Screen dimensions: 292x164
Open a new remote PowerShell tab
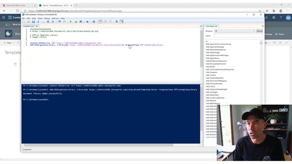(87, 22)
